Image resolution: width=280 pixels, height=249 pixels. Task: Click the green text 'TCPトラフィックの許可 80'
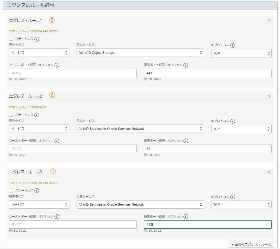[x=28, y=107]
